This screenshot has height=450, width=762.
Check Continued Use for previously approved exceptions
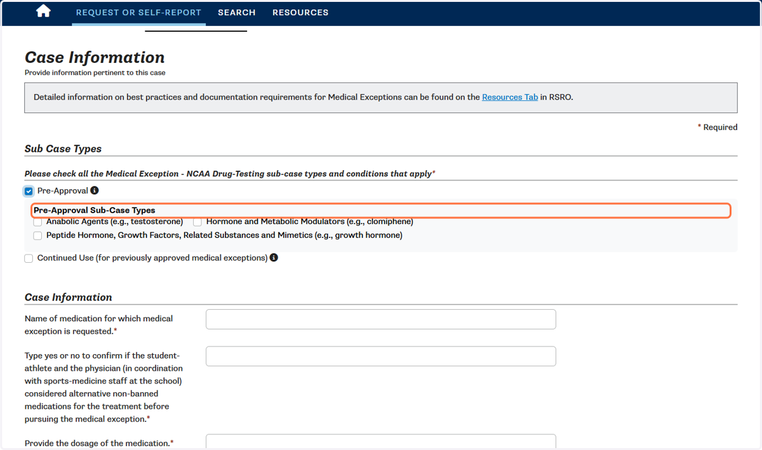pyautogui.click(x=29, y=258)
